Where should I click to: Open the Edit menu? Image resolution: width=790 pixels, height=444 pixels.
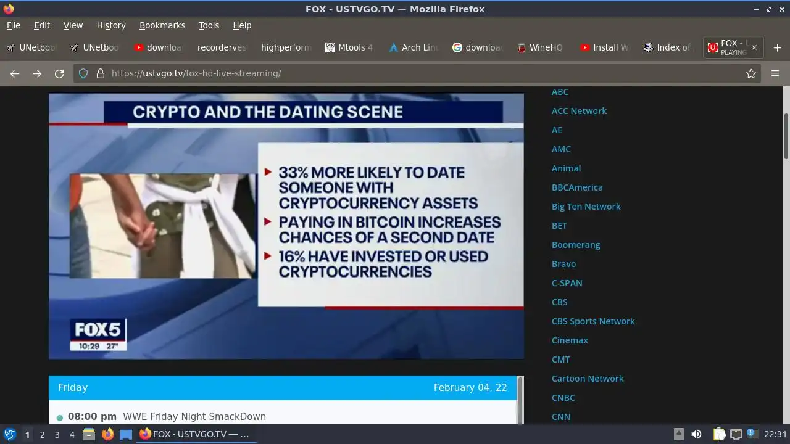(42, 25)
